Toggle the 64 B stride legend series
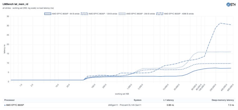This screenshot has height=110, width=238. point(62,14)
